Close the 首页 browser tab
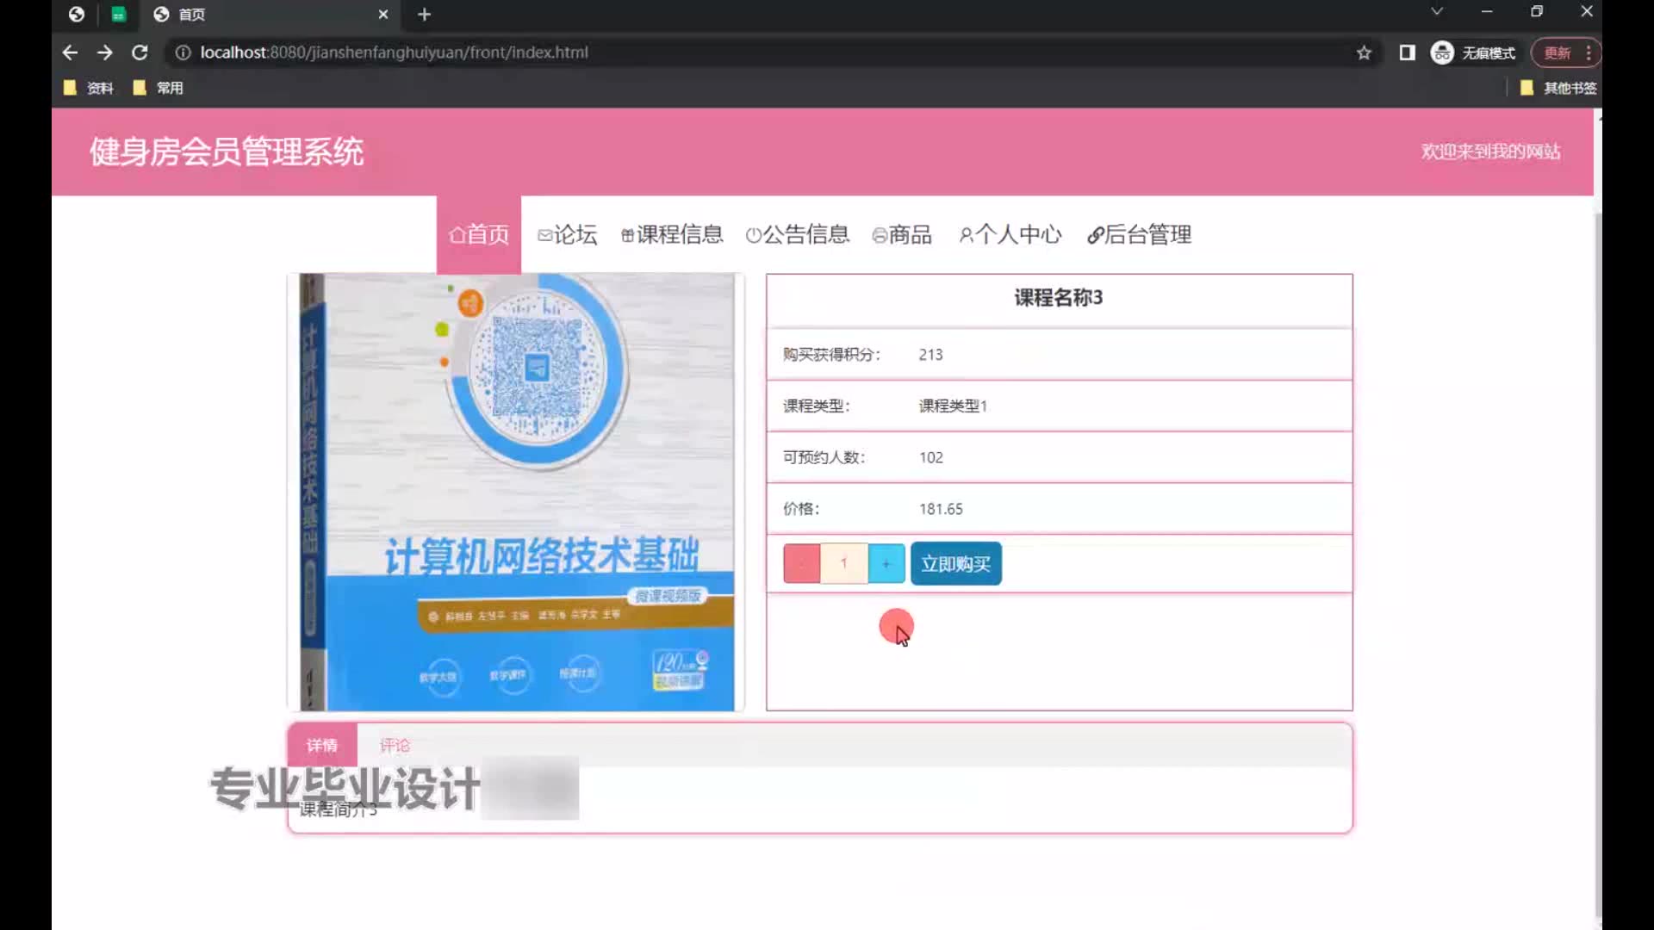Image resolution: width=1654 pixels, height=930 pixels. (383, 15)
